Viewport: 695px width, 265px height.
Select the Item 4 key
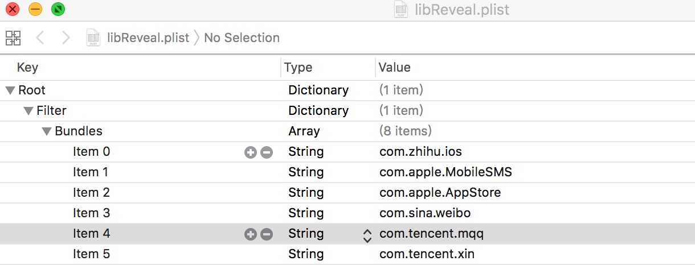(92, 234)
